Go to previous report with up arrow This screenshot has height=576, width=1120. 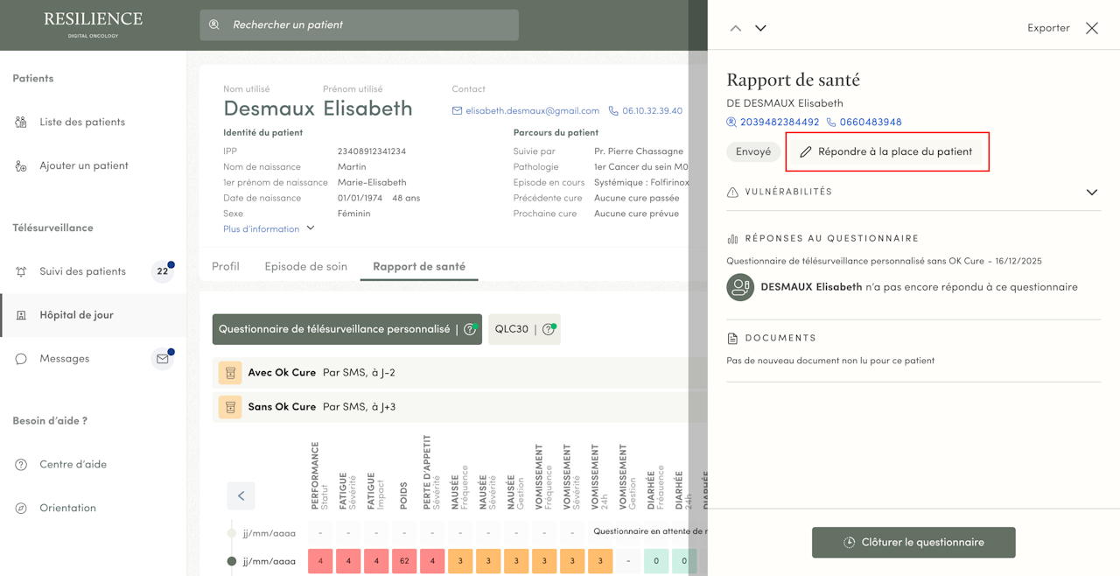click(x=736, y=28)
